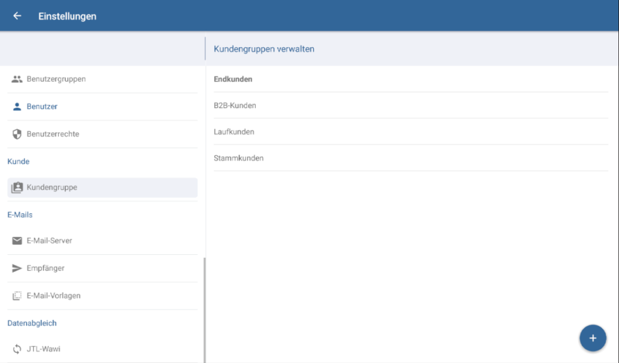This screenshot has height=363, width=619.
Task: Open the B2B-Kunden customer group
Action: [235, 106]
